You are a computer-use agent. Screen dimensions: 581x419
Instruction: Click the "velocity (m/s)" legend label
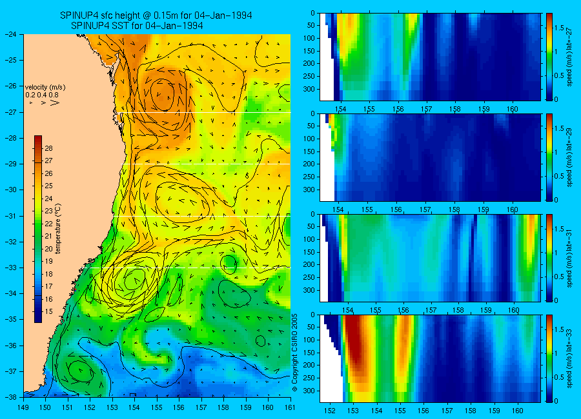(x=45, y=88)
